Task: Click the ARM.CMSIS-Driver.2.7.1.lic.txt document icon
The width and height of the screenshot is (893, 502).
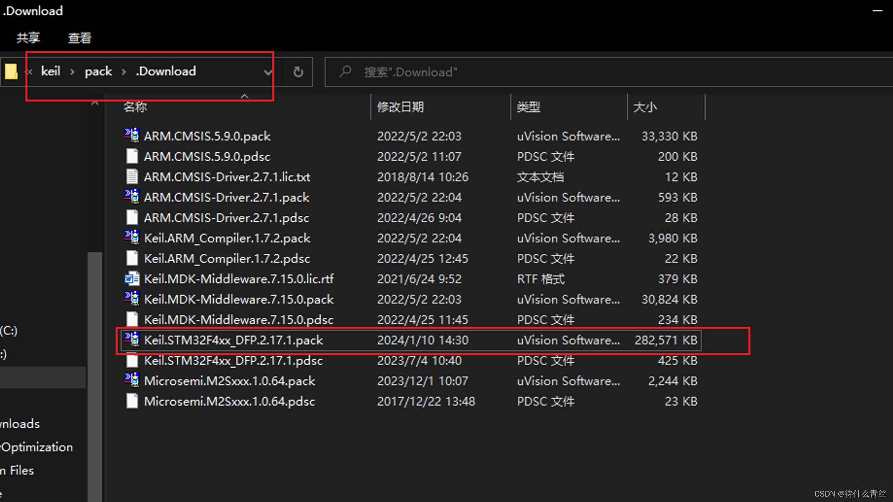Action: [x=132, y=177]
